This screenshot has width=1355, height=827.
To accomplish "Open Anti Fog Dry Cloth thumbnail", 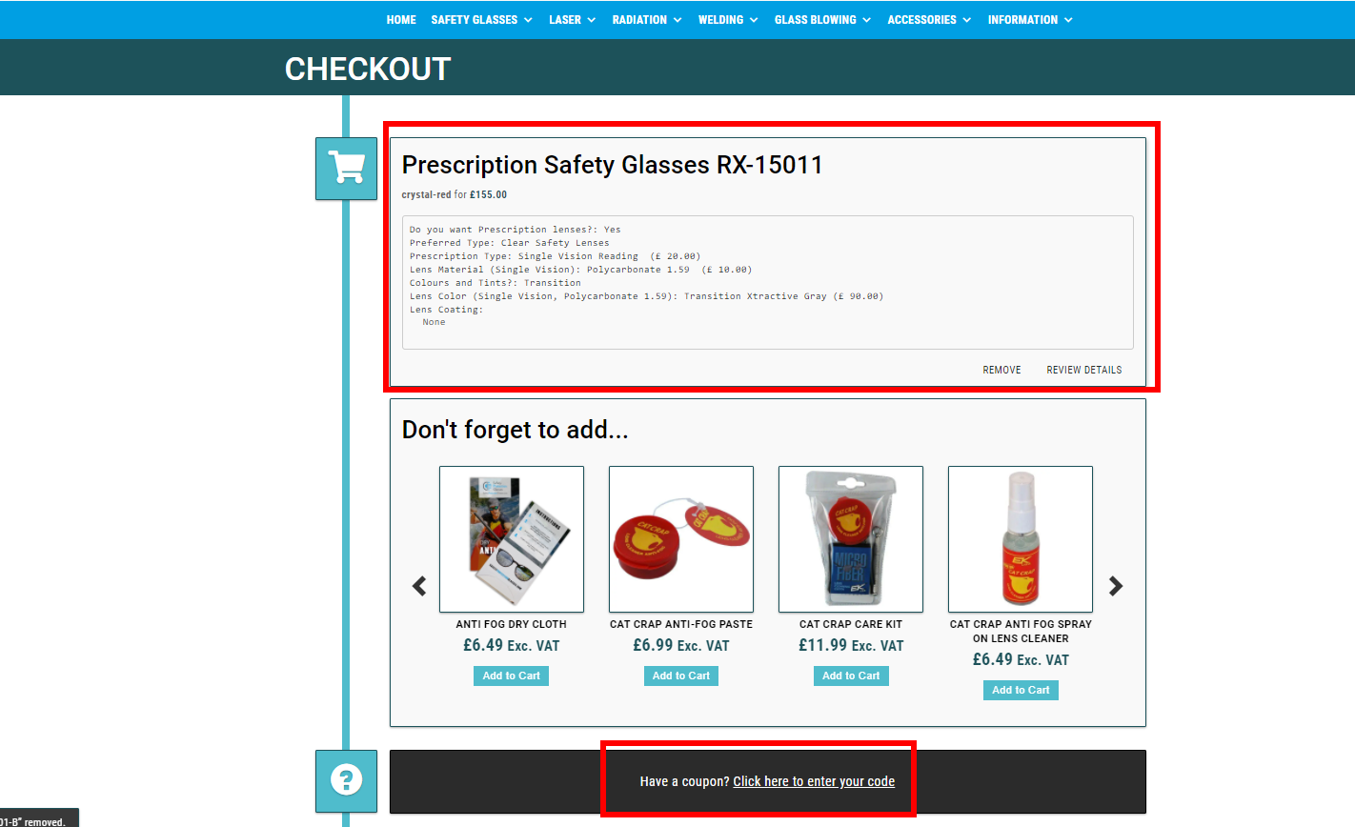I will (512, 539).
